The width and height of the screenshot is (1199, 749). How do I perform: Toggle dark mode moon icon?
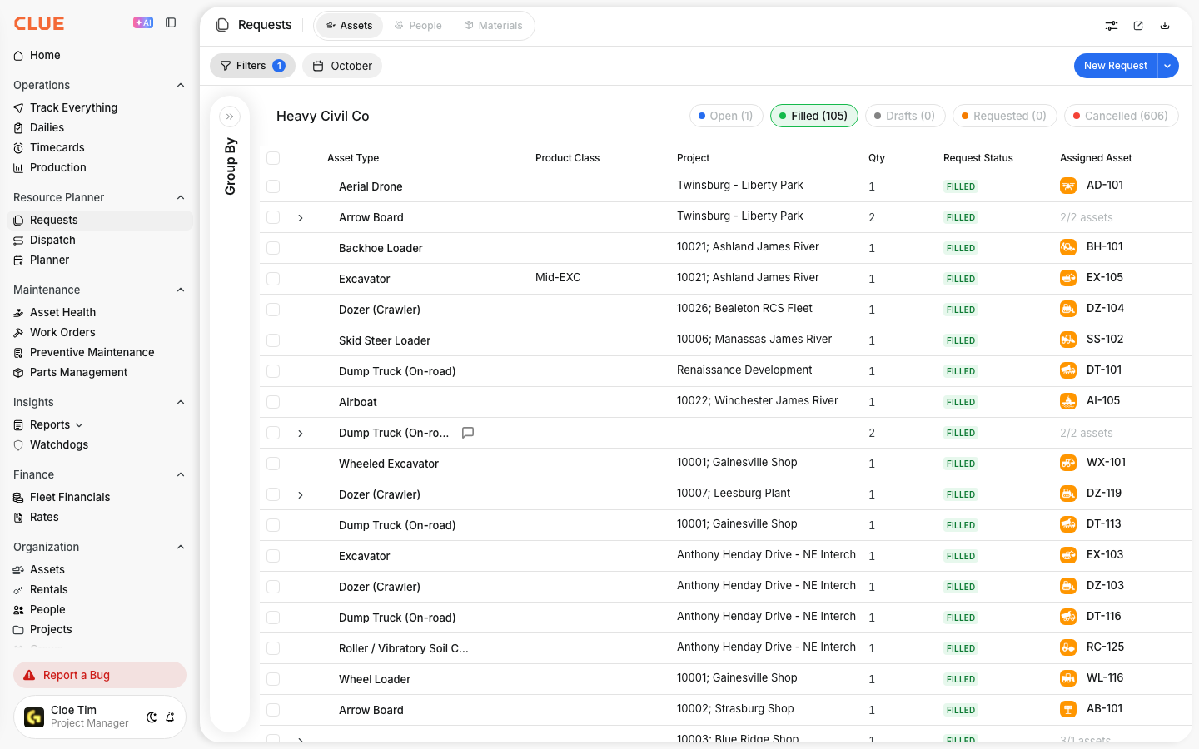tap(152, 717)
